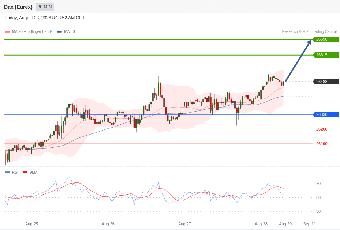Click the 26260 red support label

322,129
